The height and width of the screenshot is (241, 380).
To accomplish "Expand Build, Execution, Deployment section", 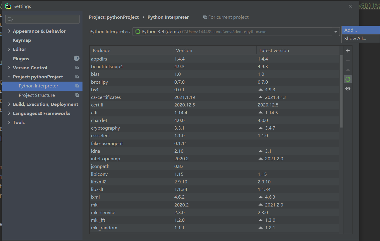I will (9, 104).
